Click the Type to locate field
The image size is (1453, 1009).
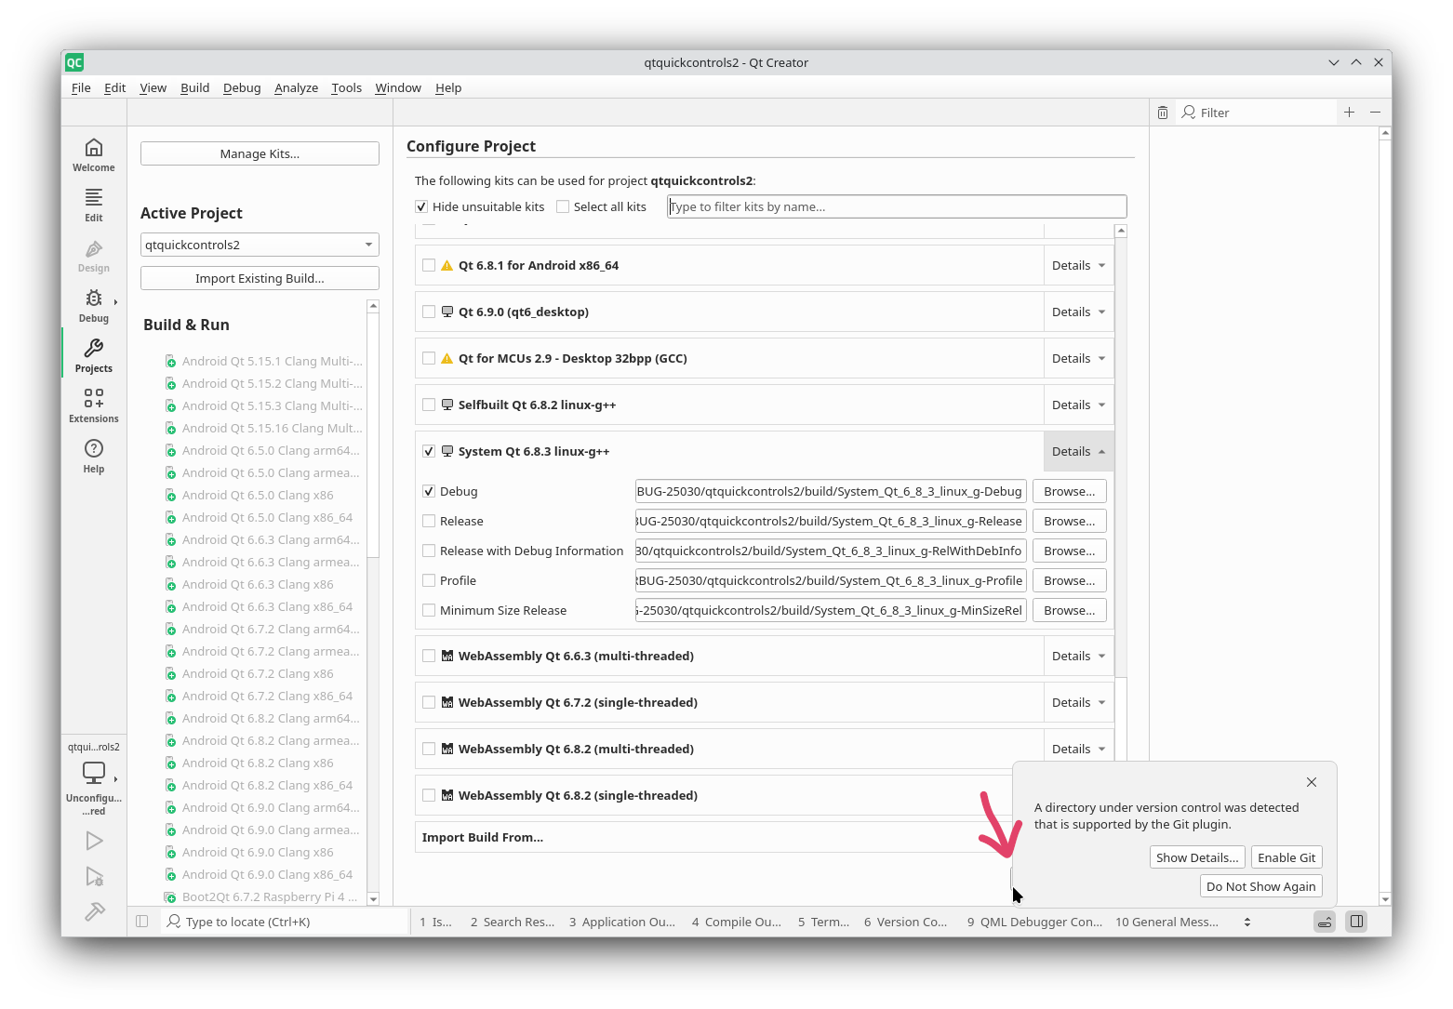pos(285,922)
